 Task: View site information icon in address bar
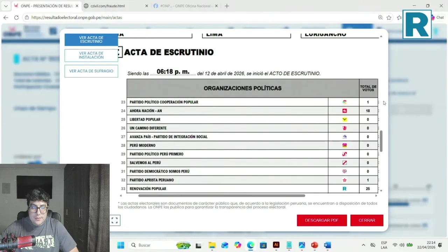pos(27,17)
